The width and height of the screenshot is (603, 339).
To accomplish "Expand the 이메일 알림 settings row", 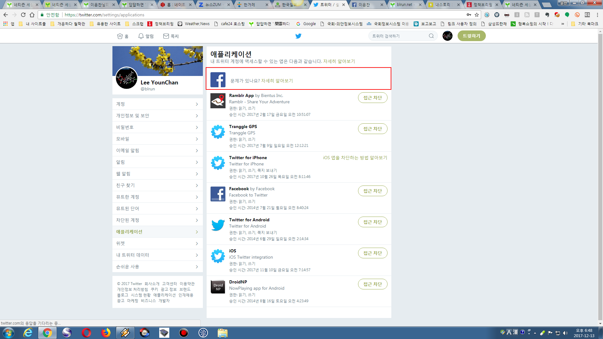I will [158, 150].
